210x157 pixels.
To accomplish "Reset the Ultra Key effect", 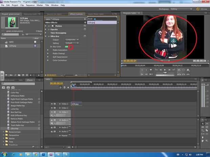I will 84,36.
